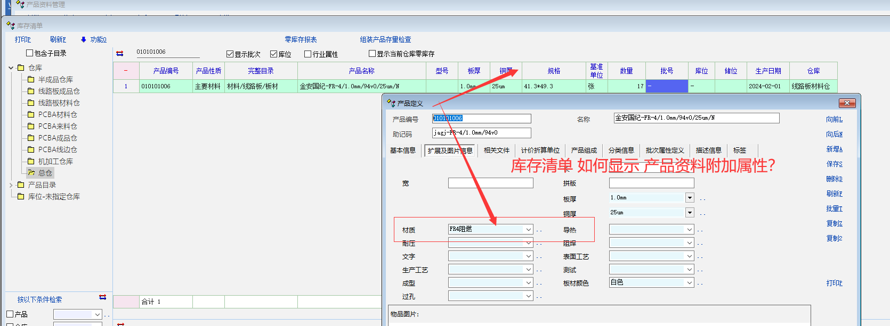
Task: Click the 产品定义 dialog title icon
Action: coord(391,103)
